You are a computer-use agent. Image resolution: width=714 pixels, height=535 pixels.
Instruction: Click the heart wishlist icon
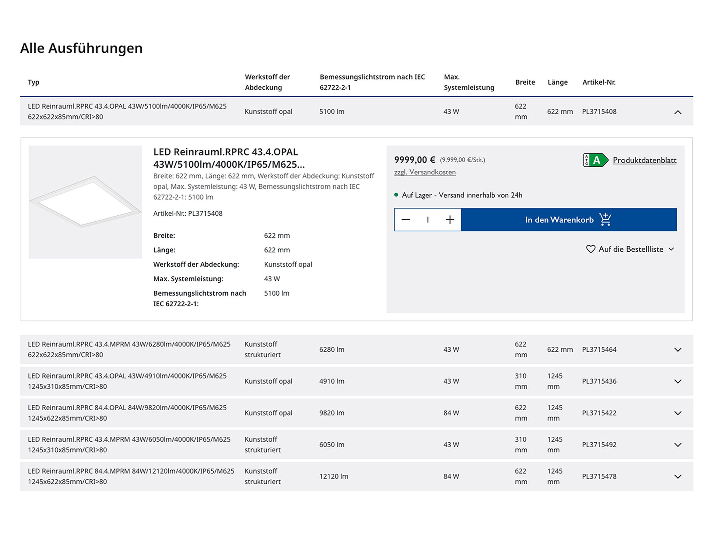[x=591, y=249]
